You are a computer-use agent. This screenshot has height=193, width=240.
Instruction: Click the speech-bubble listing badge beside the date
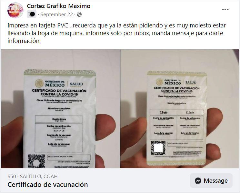point(32,14)
